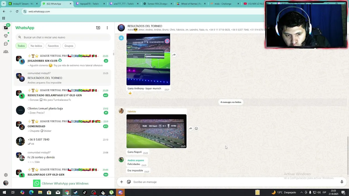The height and width of the screenshot is (196, 349).
Task: Open the Leverkusen Bayern photo thumbnail
Action: tap(148, 59)
